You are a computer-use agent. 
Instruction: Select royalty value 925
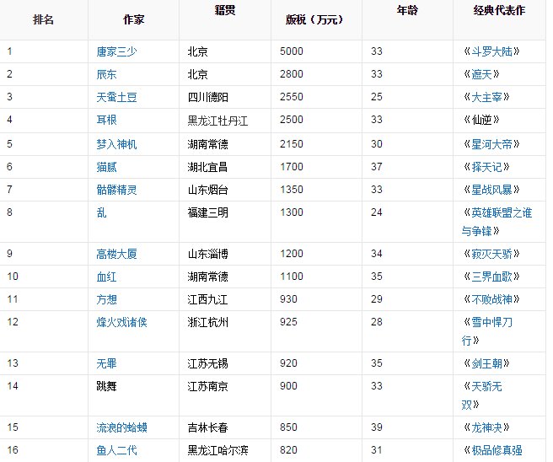click(288, 322)
